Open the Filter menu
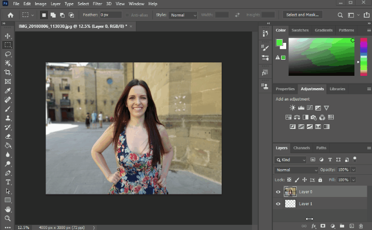 click(x=97, y=4)
